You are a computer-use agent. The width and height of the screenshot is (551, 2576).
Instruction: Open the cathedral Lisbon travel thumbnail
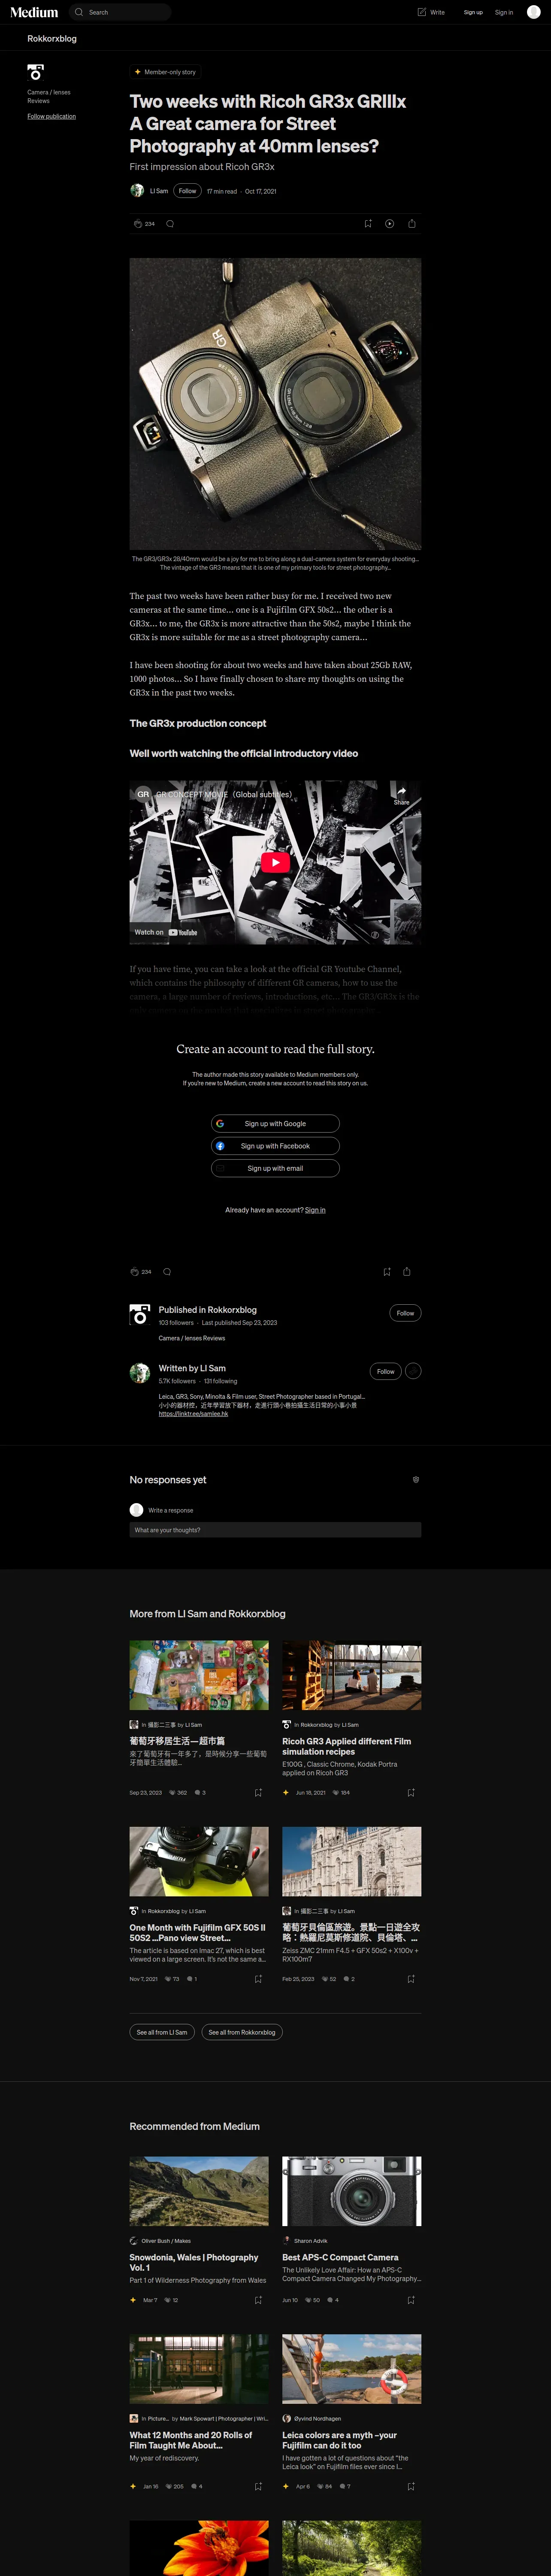pyautogui.click(x=352, y=1861)
